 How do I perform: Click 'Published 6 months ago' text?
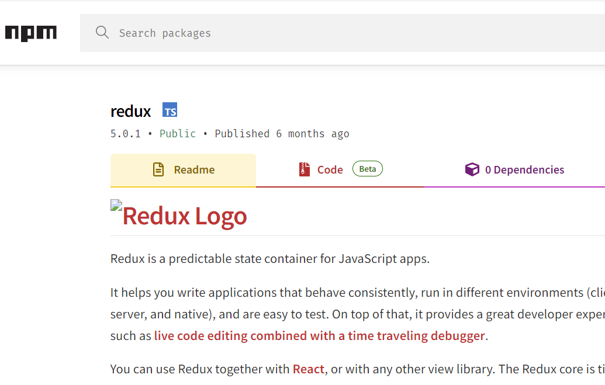tap(282, 134)
